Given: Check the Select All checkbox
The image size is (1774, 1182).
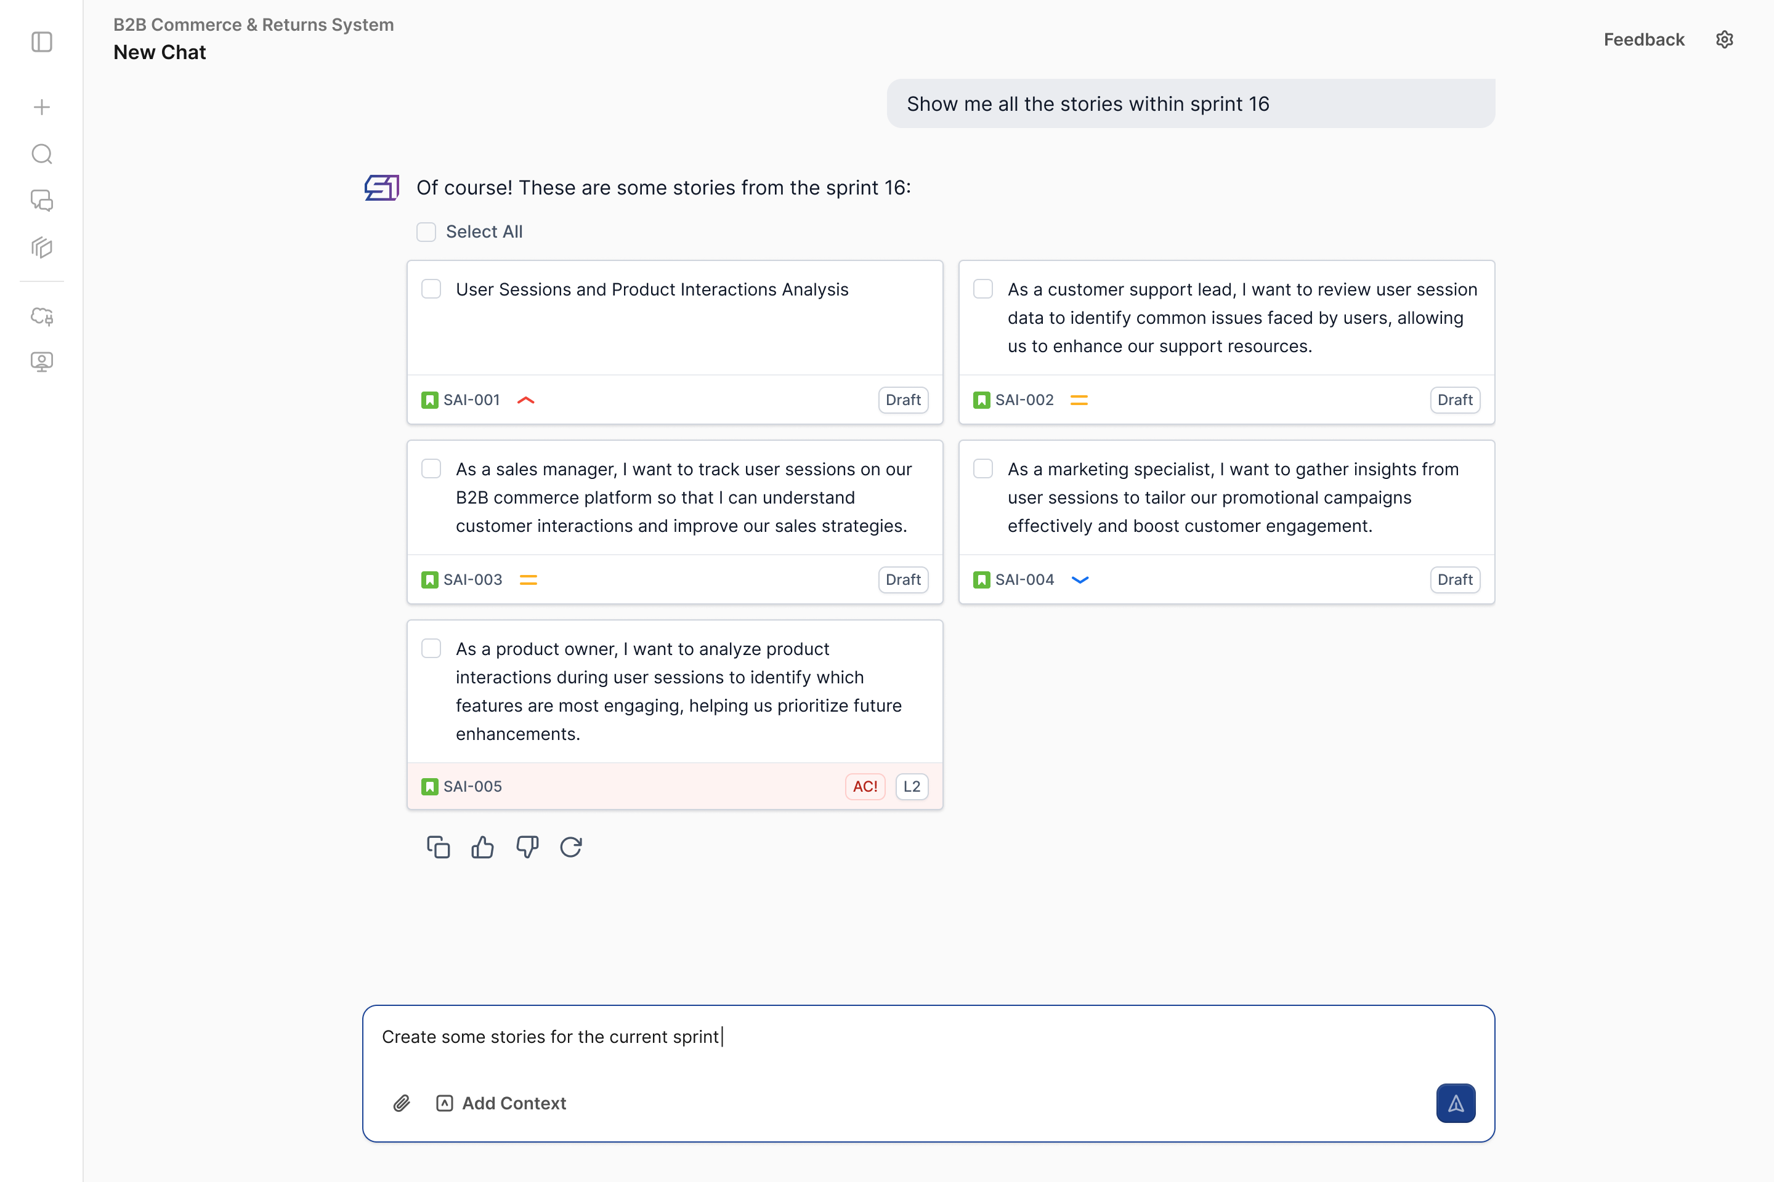Looking at the screenshot, I should (x=426, y=231).
